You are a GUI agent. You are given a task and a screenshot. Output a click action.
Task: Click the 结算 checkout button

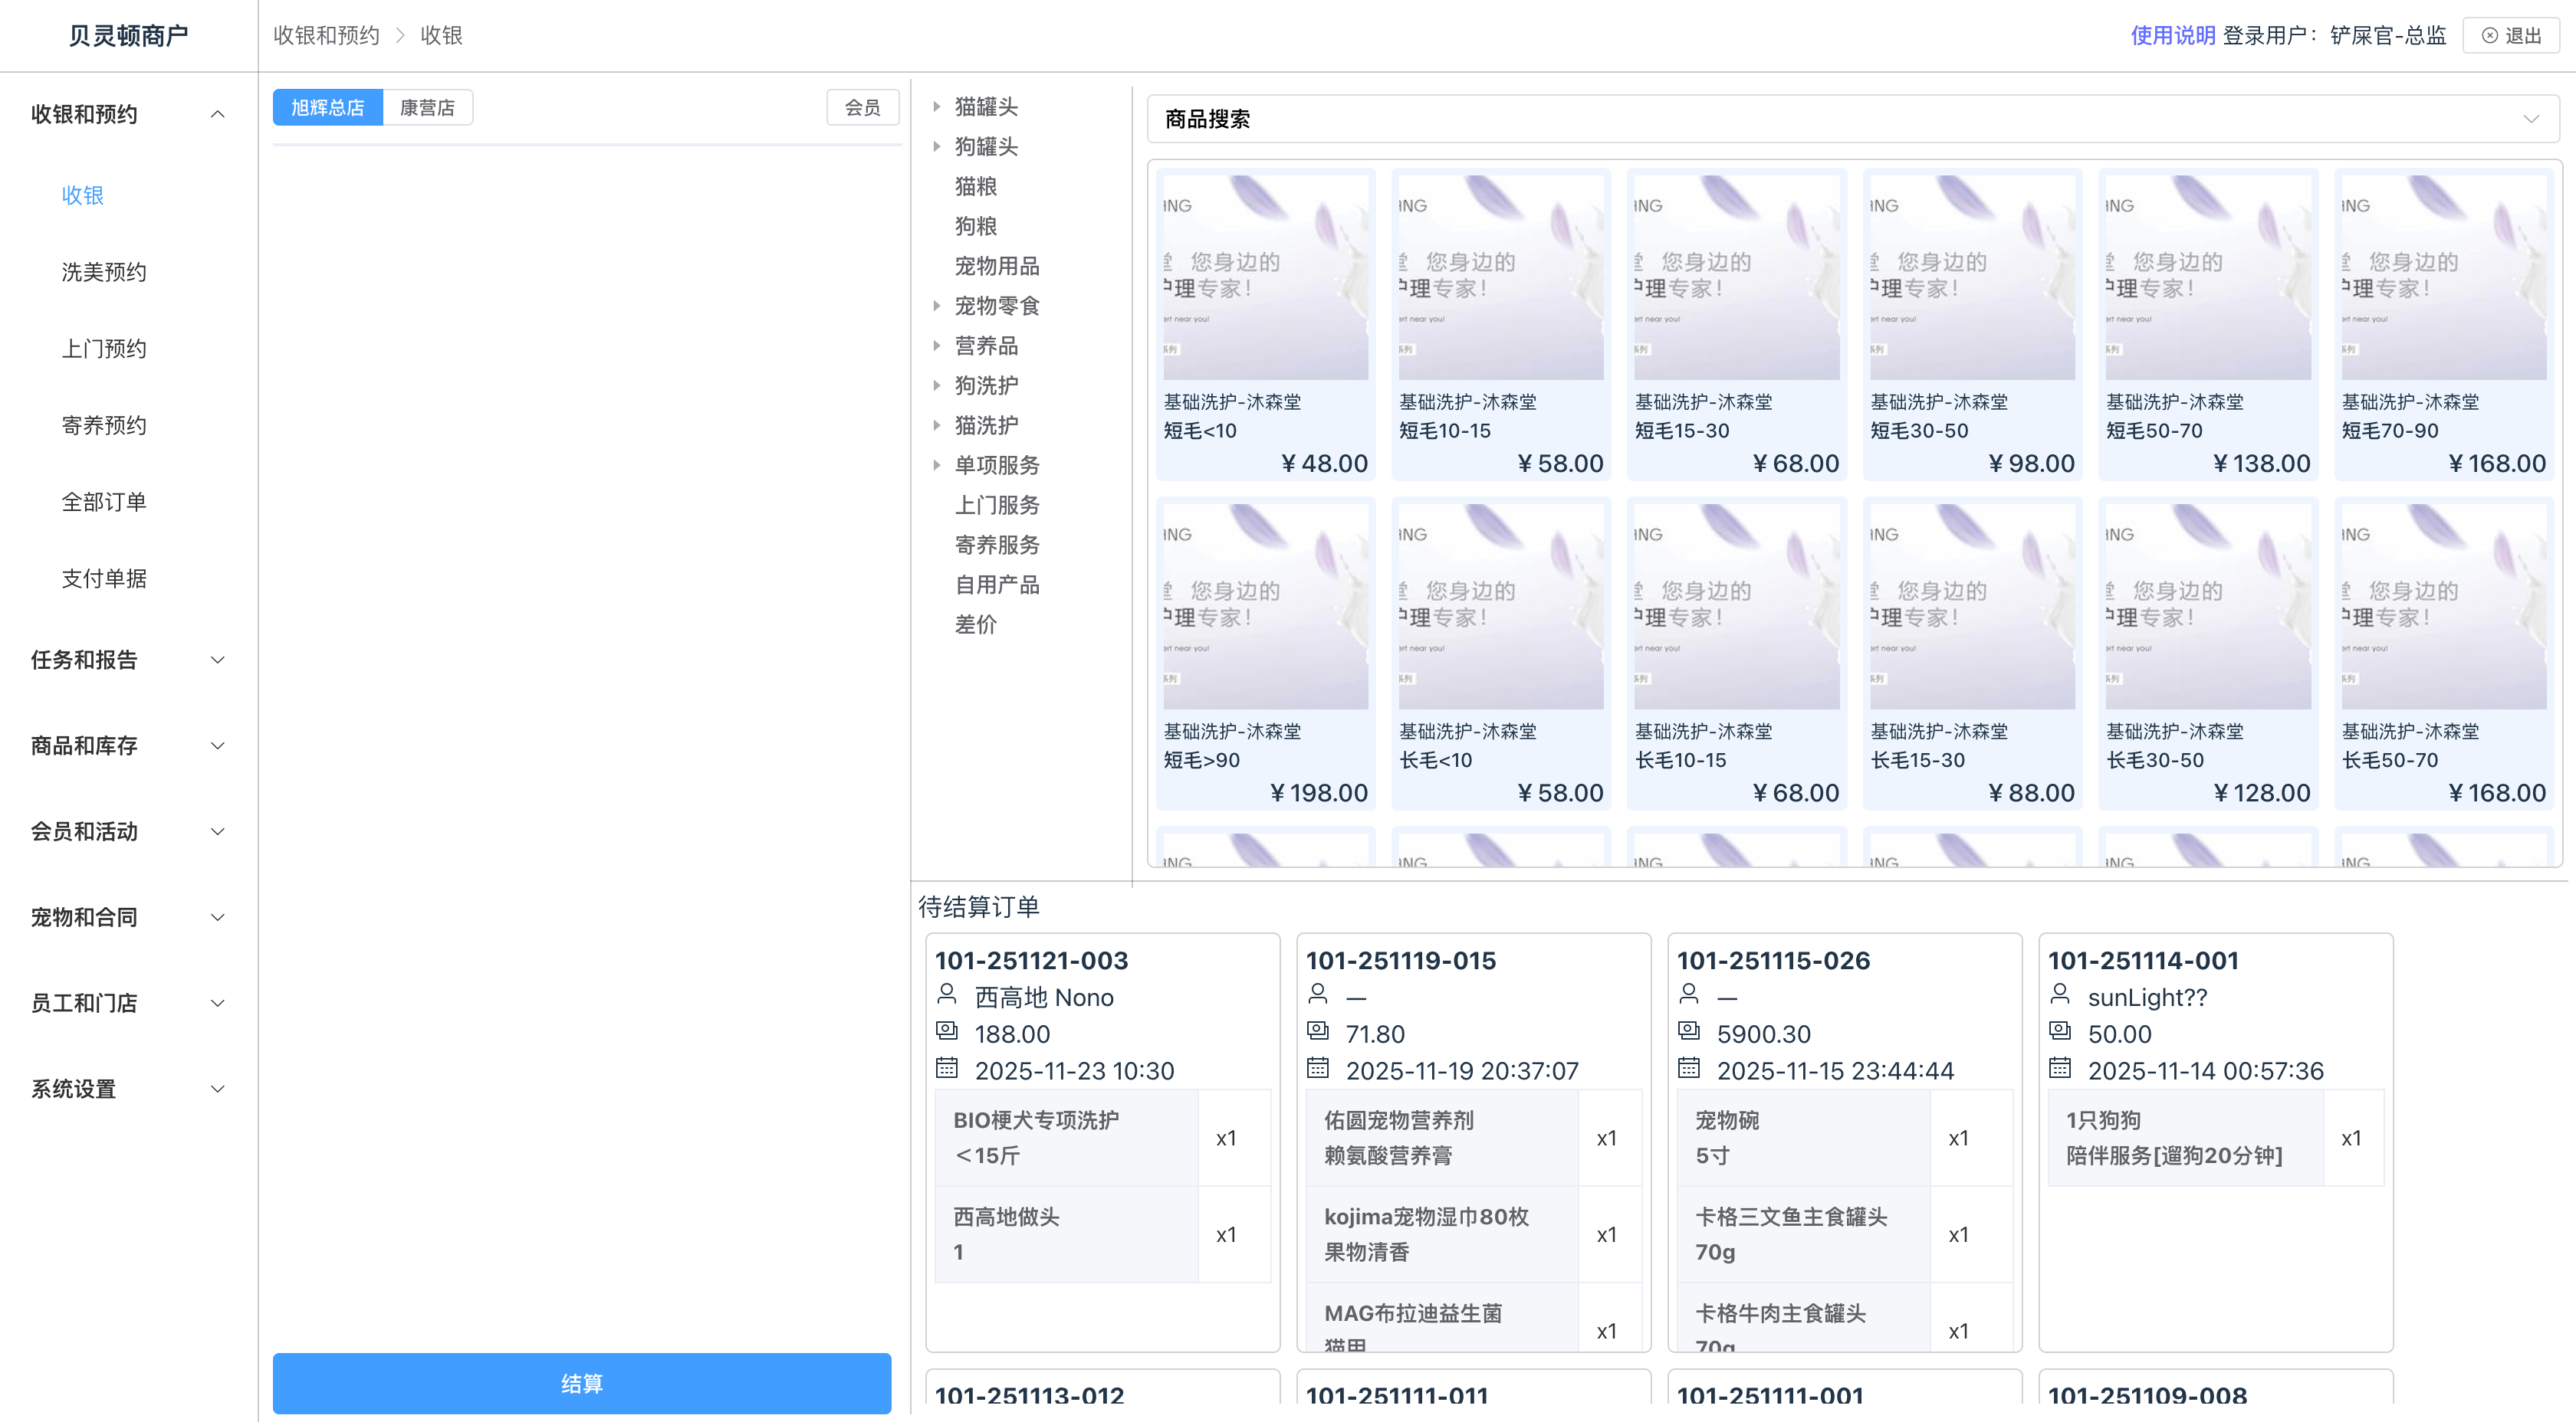[581, 1383]
